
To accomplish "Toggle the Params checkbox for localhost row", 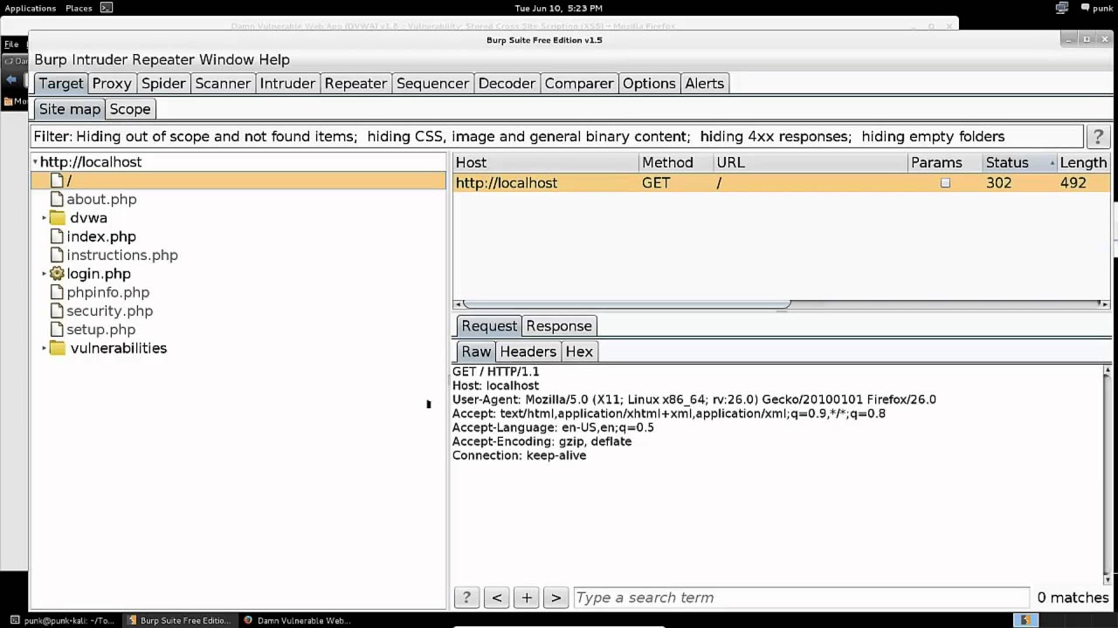I will click(945, 183).
